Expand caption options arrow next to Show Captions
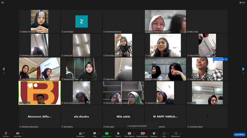This screenshot has width=247, height=138. pos(134,133)
